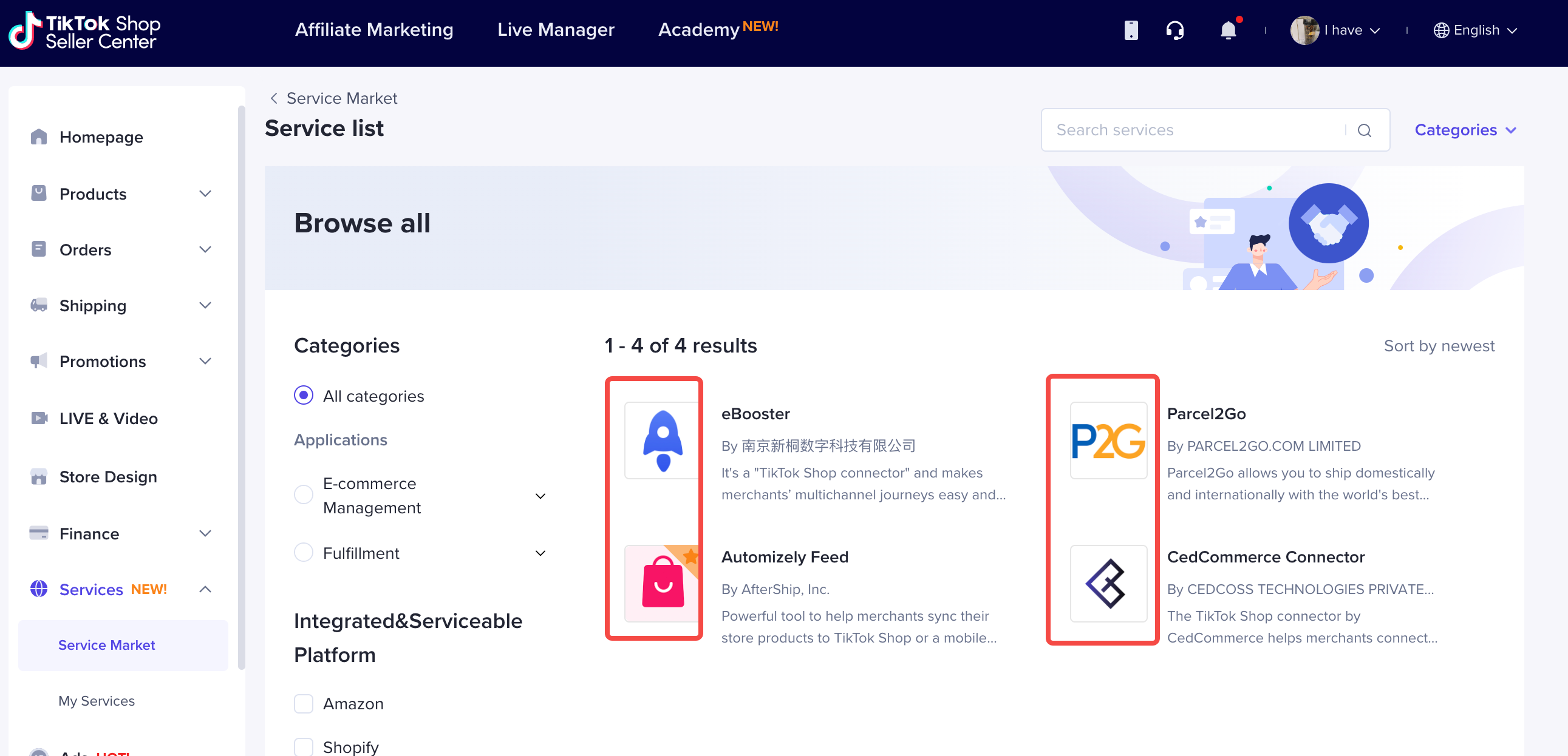This screenshot has width=1568, height=756.
Task: Check the Amazon platform checkbox
Action: click(x=303, y=703)
